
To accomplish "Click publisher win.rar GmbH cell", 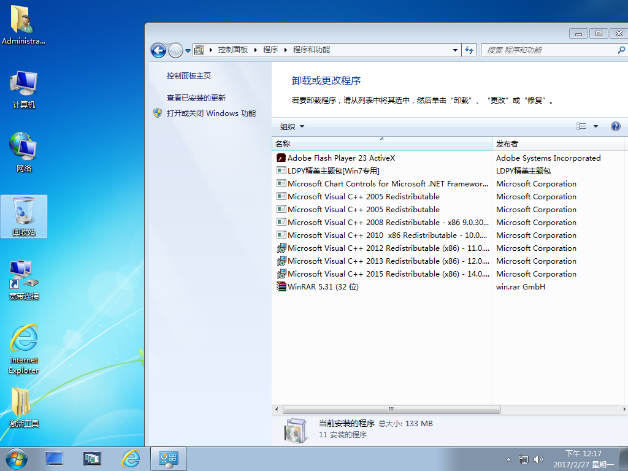I will (x=520, y=286).
